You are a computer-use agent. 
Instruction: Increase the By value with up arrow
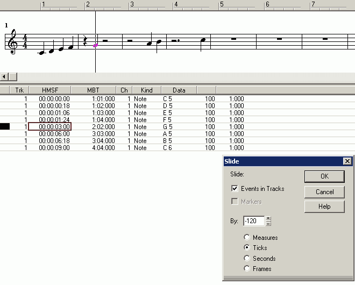(x=268, y=218)
